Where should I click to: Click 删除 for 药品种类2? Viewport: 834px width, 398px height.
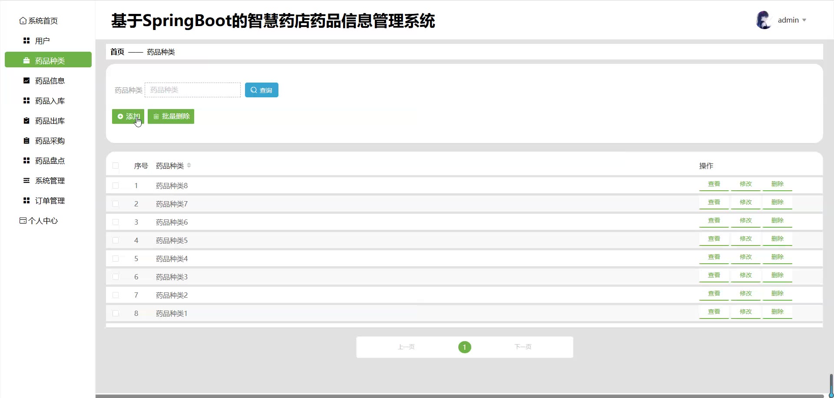pos(778,294)
